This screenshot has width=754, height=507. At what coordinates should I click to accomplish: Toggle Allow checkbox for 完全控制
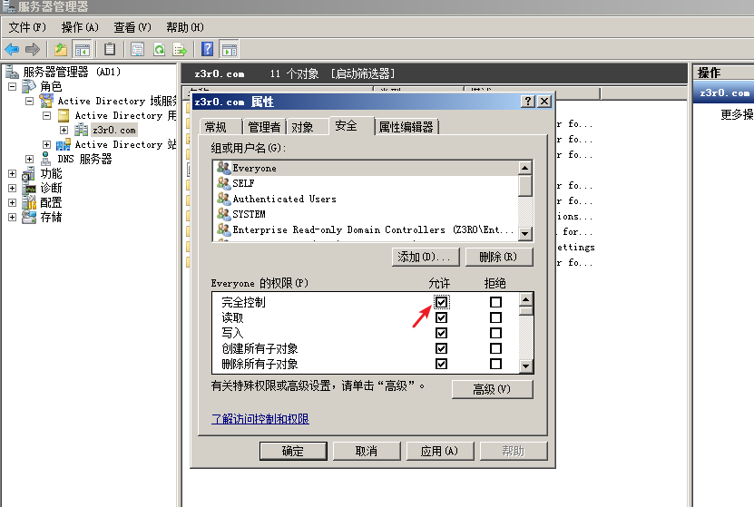(x=441, y=302)
